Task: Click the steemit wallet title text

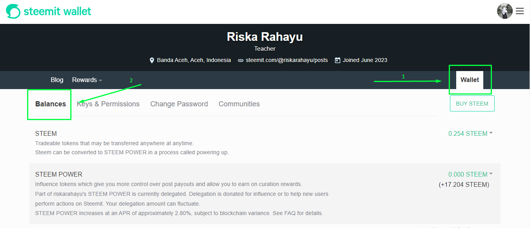Action: tap(57, 11)
